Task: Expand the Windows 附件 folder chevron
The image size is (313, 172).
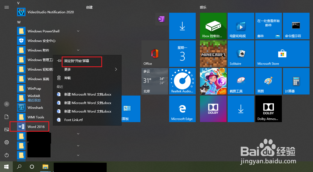Action: tap(78, 50)
